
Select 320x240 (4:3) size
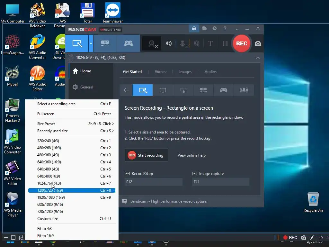(x=72, y=141)
